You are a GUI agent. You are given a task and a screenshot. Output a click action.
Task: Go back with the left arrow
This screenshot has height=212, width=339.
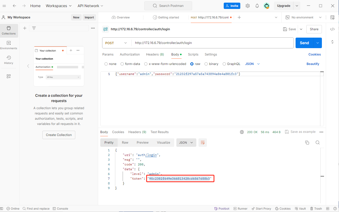pyautogui.click(x=14, y=6)
